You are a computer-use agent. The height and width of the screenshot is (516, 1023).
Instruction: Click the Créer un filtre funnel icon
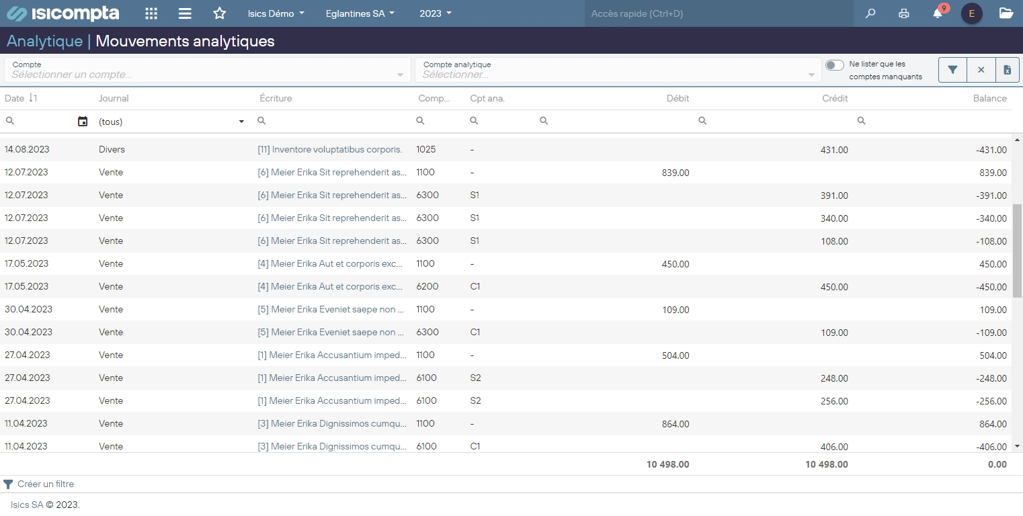coord(8,484)
